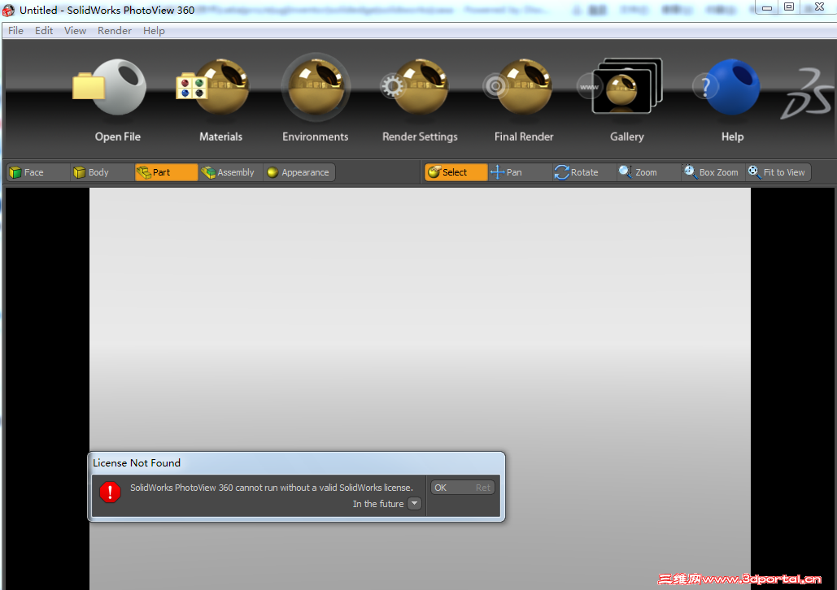
Task: Activate the Zoom tool
Action: 648,172
